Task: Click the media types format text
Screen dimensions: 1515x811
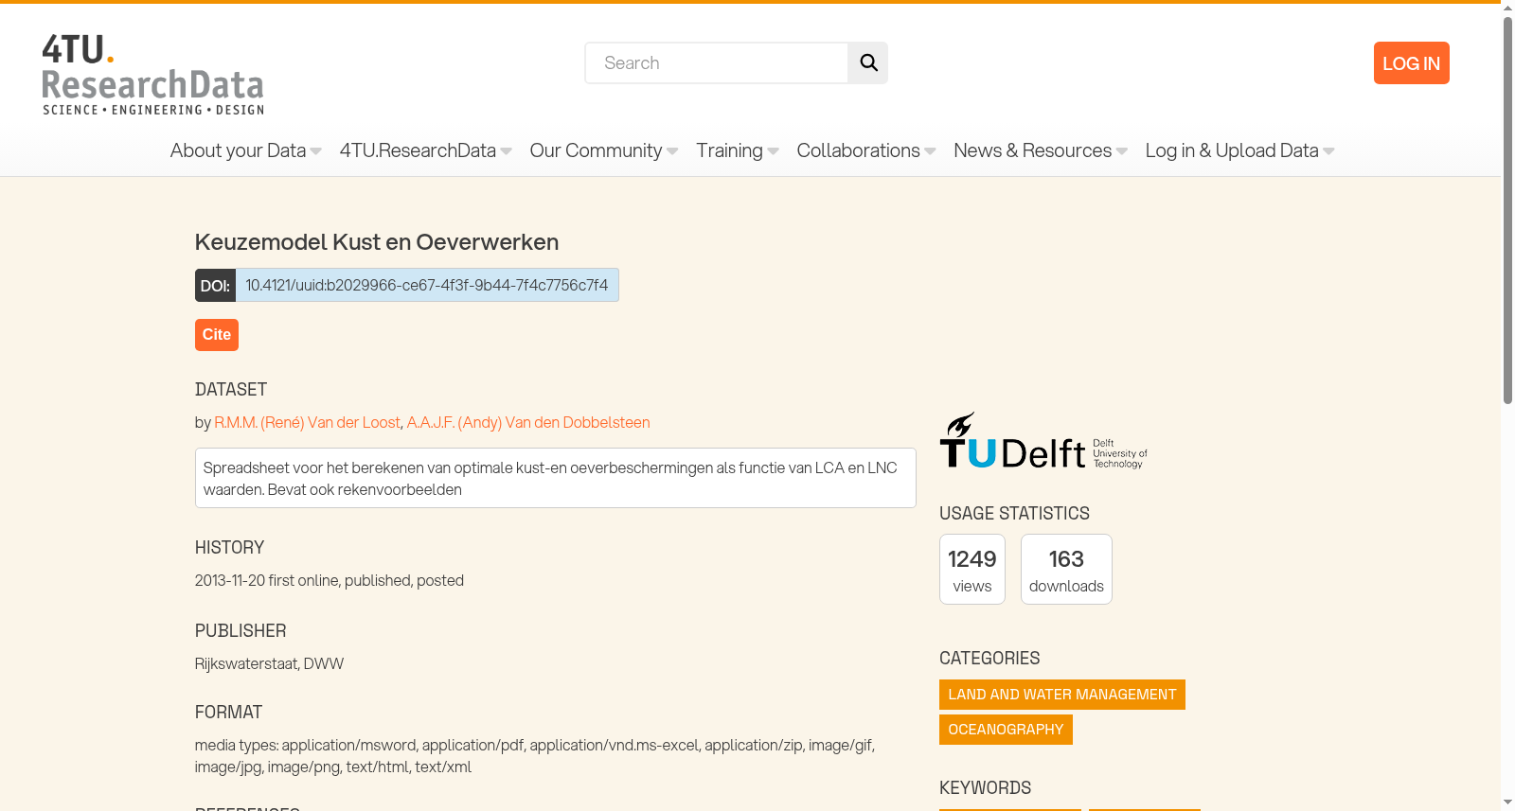Action: point(535,756)
